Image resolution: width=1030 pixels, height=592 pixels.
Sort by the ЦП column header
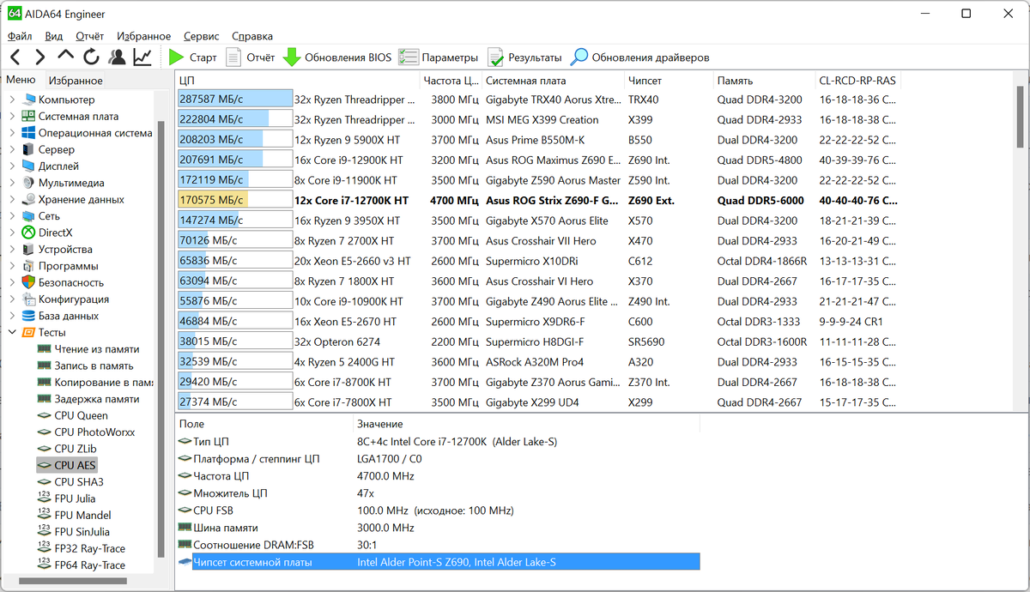(298, 81)
